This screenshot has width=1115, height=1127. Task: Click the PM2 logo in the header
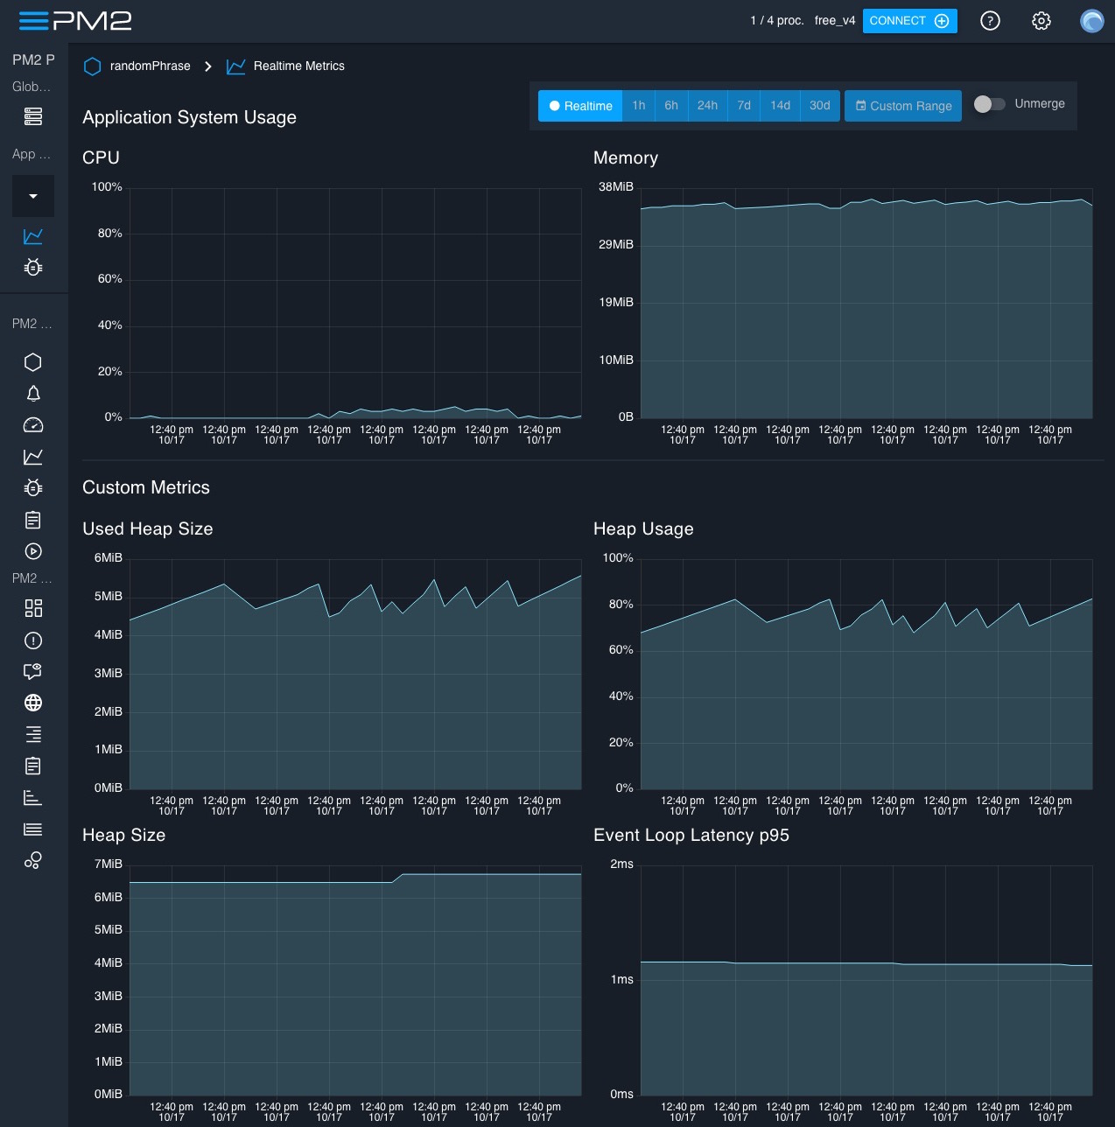(75, 21)
